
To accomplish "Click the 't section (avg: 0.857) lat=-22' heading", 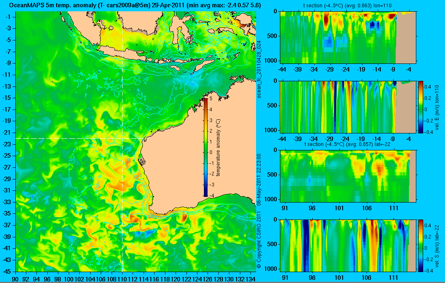I will click(x=347, y=144).
